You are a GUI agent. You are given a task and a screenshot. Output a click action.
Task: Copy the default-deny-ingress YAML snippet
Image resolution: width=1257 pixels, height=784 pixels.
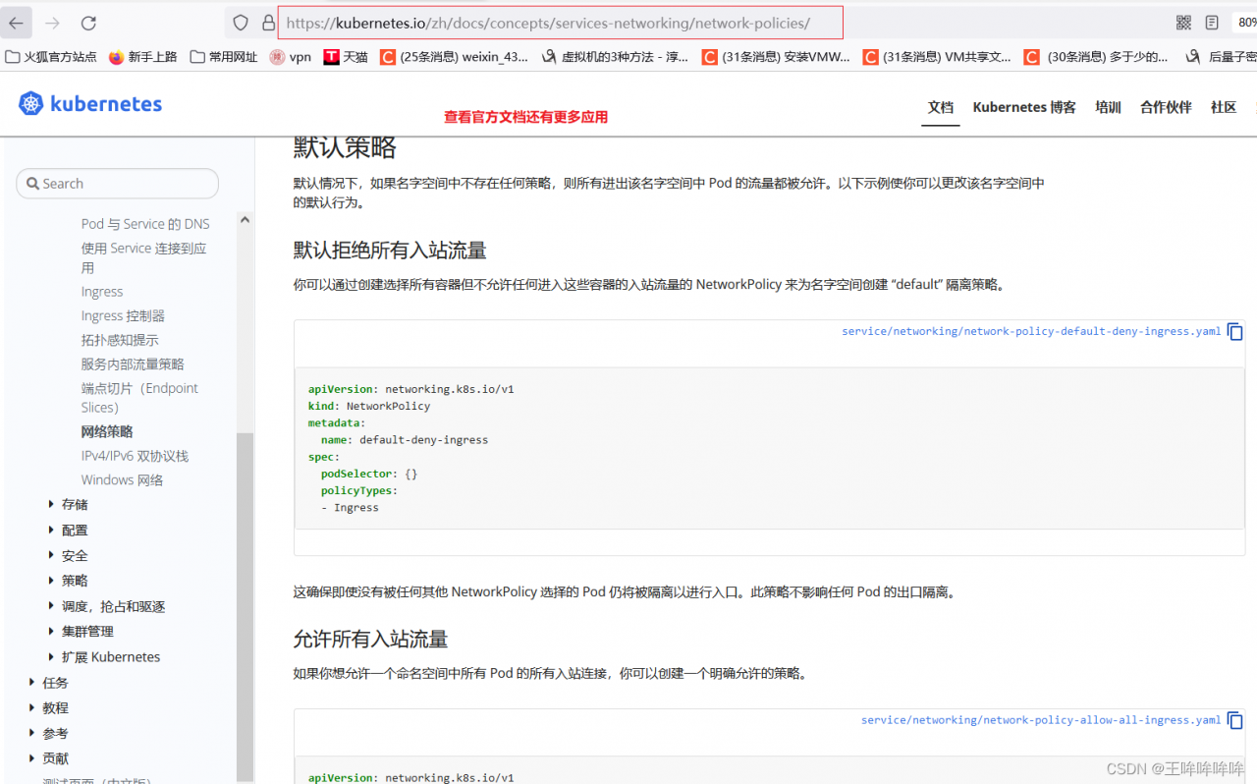[1234, 331]
